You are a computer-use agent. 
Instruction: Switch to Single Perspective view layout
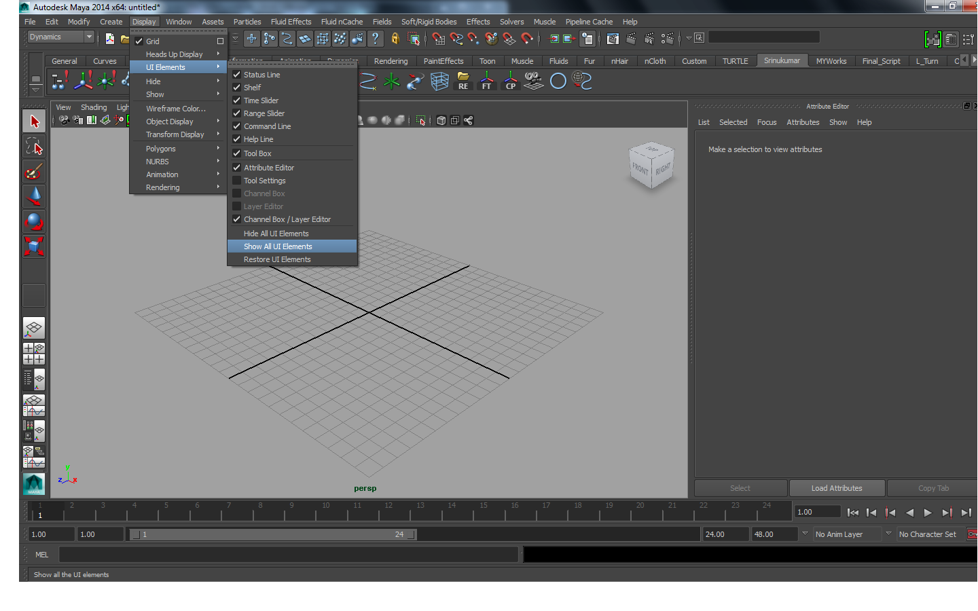tap(34, 329)
